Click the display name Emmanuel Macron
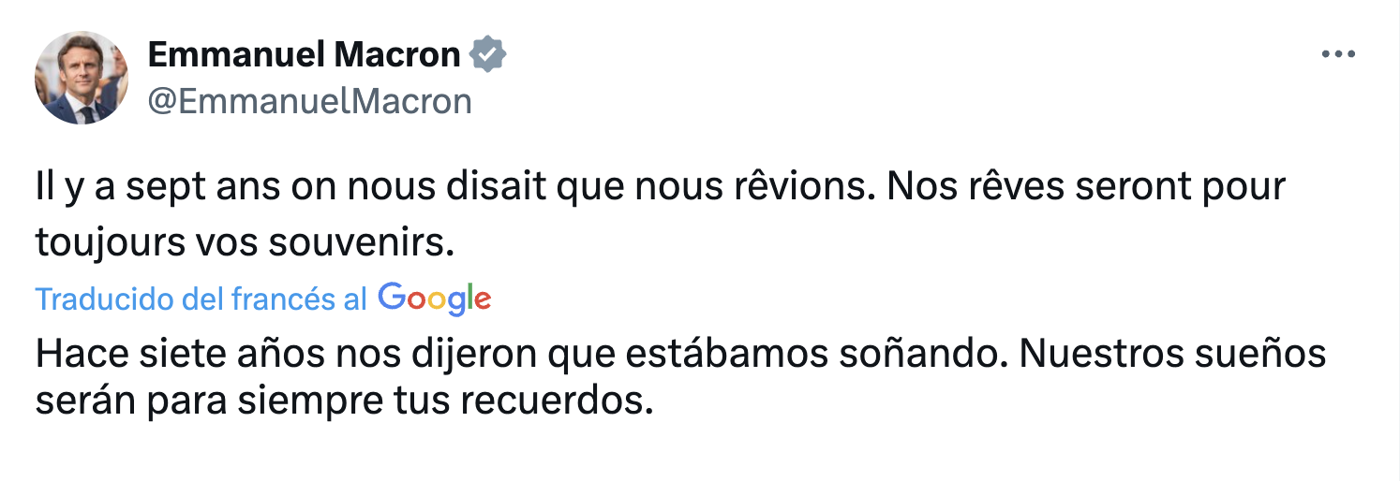The height and width of the screenshot is (481, 1400). (304, 55)
